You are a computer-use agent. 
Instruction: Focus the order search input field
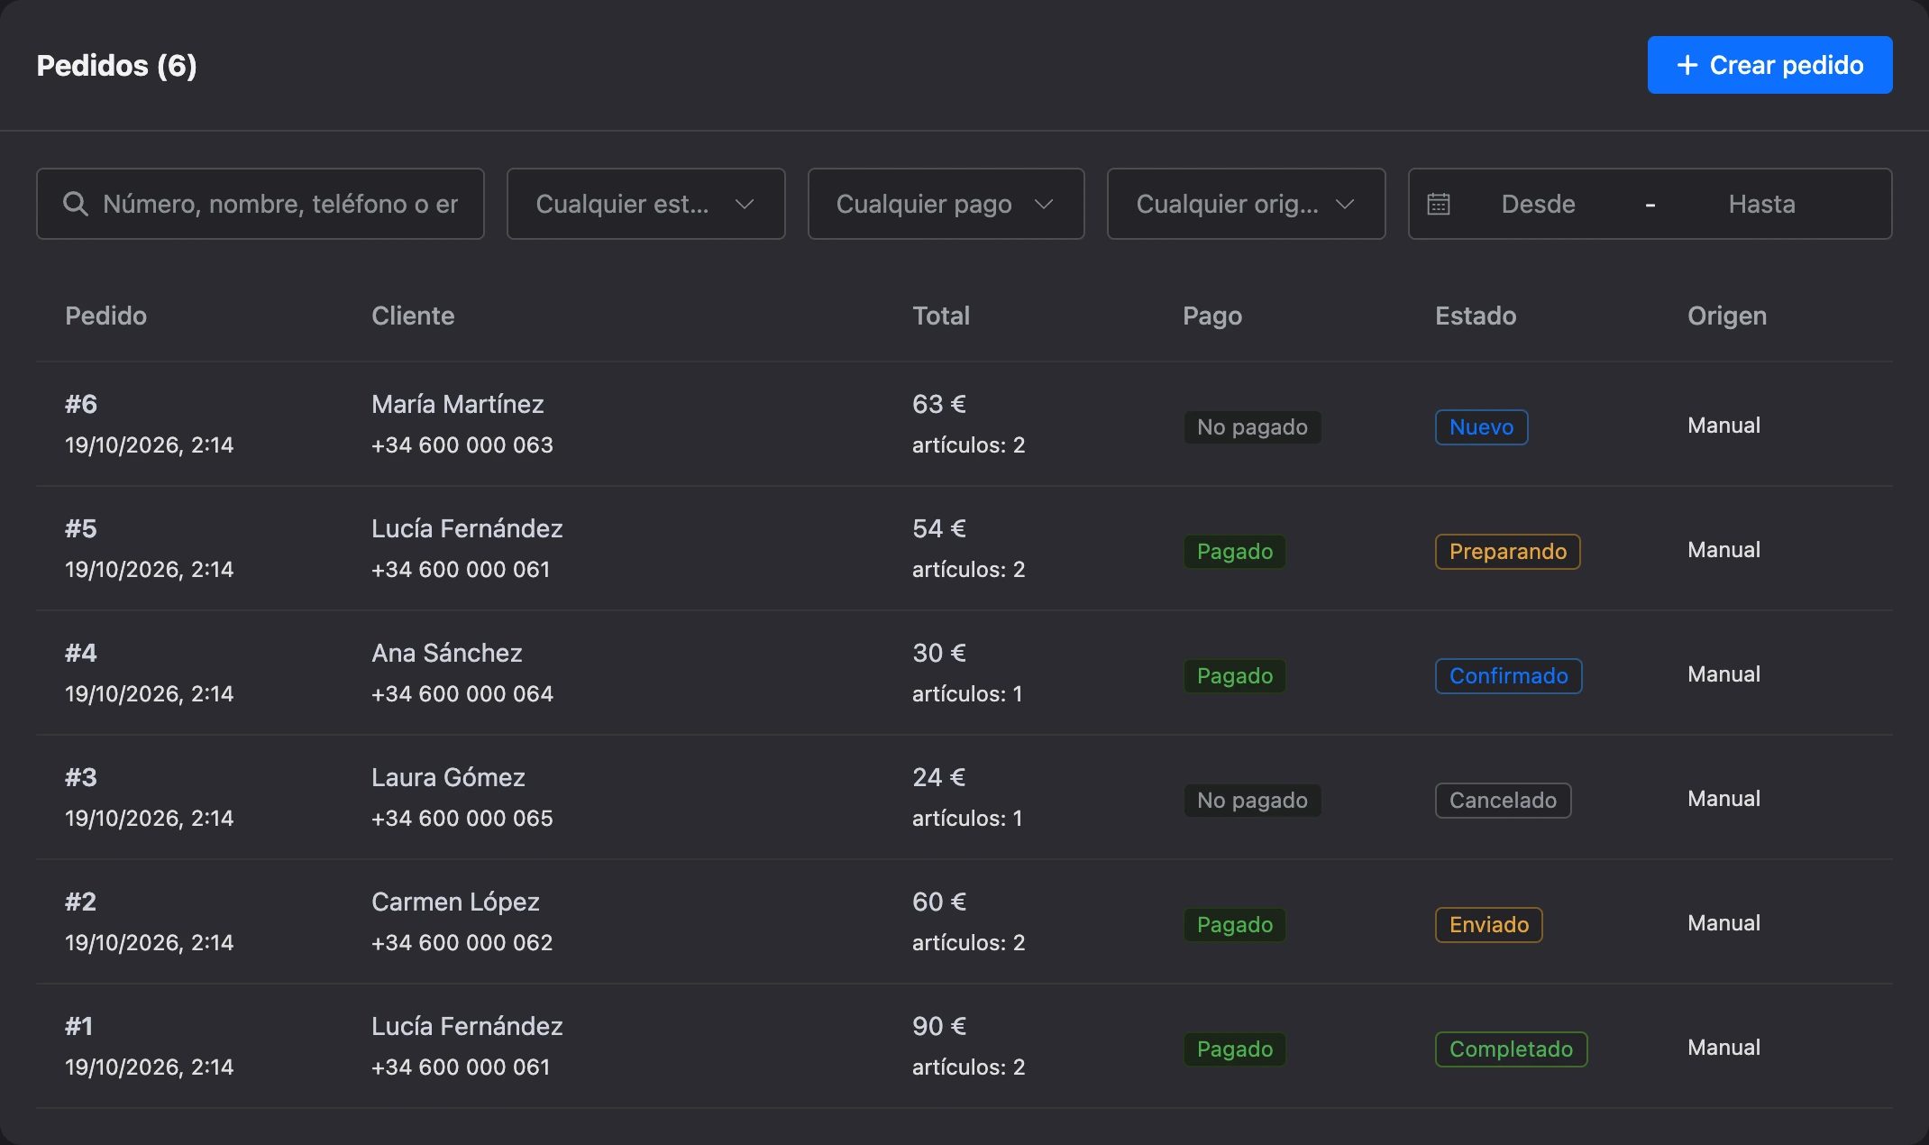pos(261,204)
